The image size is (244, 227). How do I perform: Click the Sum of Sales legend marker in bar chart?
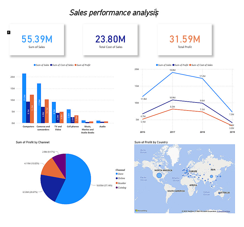click(x=35, y=65)
